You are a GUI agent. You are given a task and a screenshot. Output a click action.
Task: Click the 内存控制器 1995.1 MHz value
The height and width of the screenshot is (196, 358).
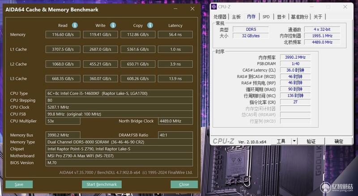322,36
